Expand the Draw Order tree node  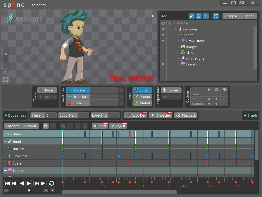[x=179, y=41]
